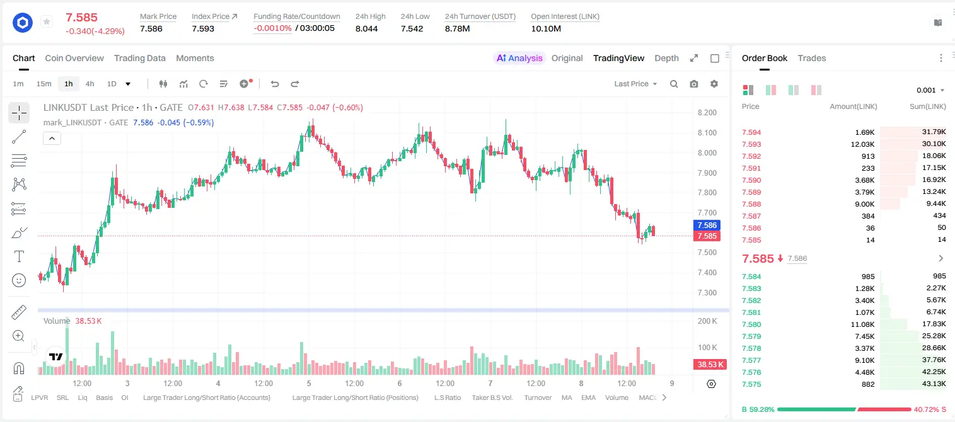Image resolution: width=955 pixels, height=422 pixels.
Task: Expand the 0.001 price precision dropdown
Action: 930,90
